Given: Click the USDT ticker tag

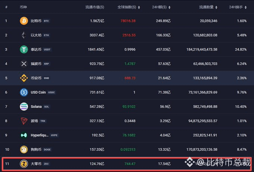Looking at the screenshot, I should tap(47, 50).
